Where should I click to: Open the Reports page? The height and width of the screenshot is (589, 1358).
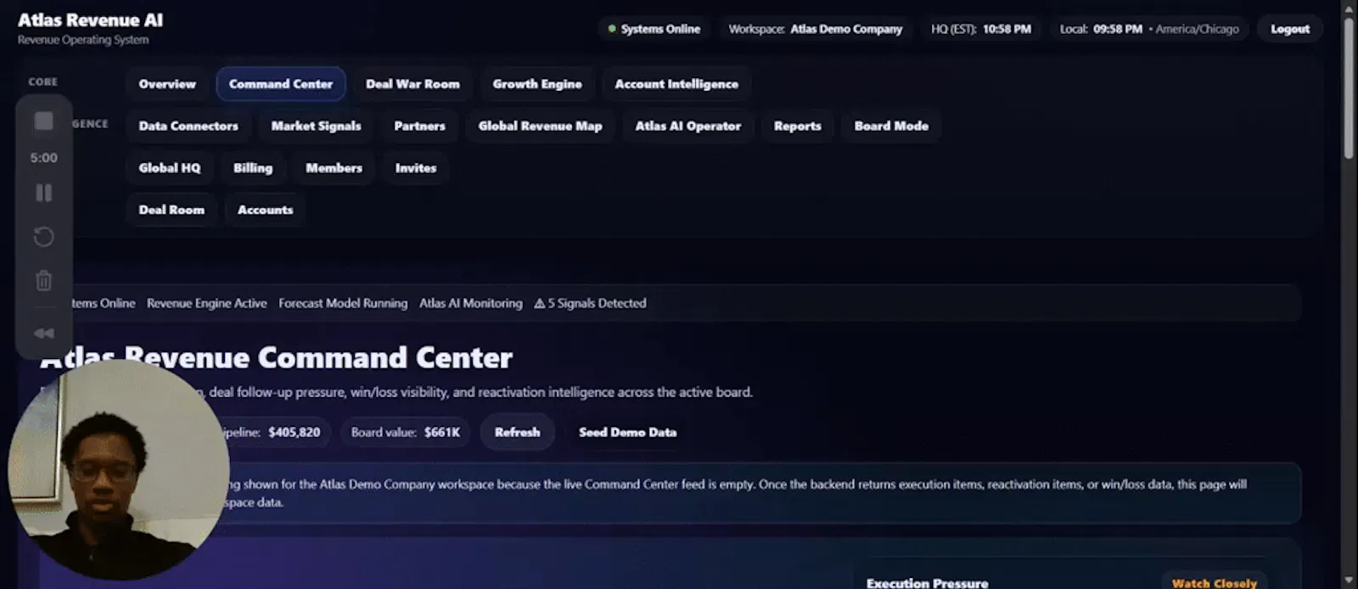798,126
